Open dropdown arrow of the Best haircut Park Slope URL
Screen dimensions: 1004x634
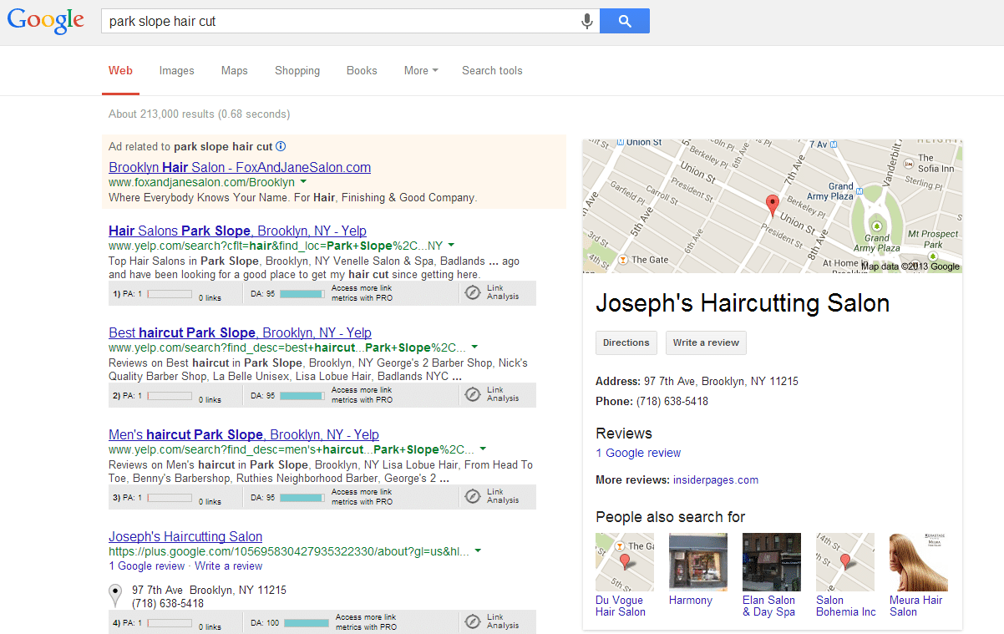coord(474,347)
